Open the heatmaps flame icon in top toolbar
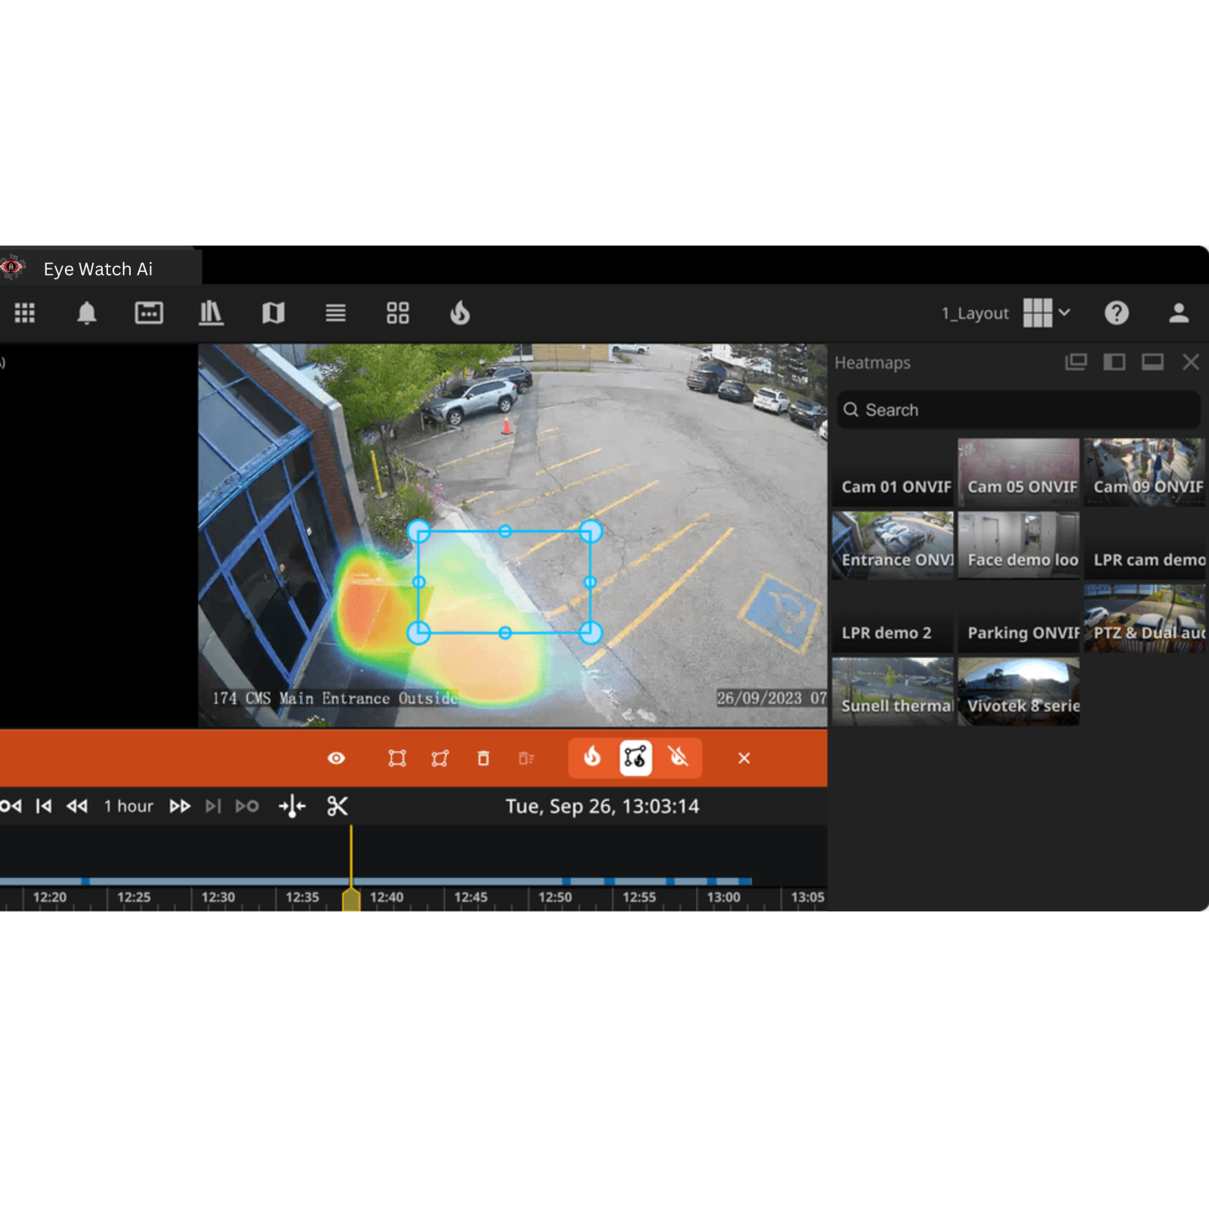The height and width of the screenshot is (1209, 1209). coord(460,313)
